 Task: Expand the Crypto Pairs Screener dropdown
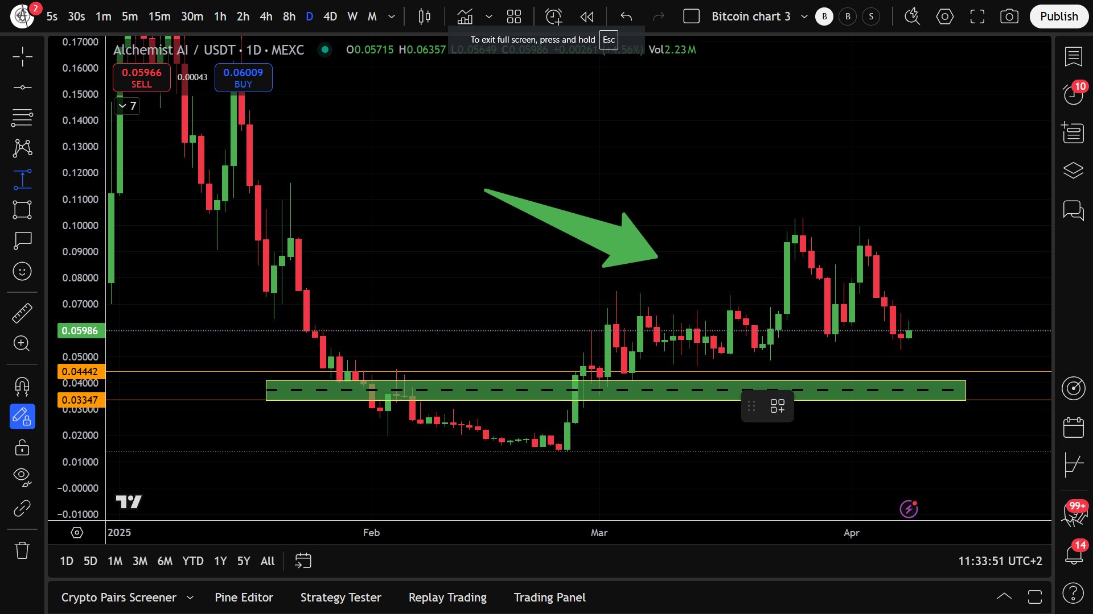click(190, 598)
